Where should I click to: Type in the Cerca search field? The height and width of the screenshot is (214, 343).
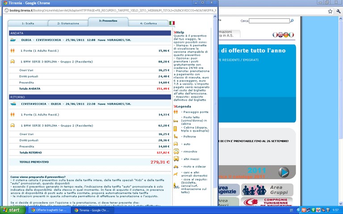point(269,21)
